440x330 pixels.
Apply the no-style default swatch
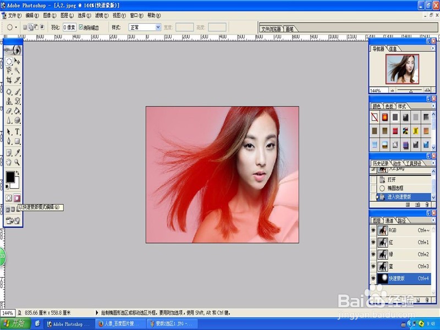click(x=375, y=117)
